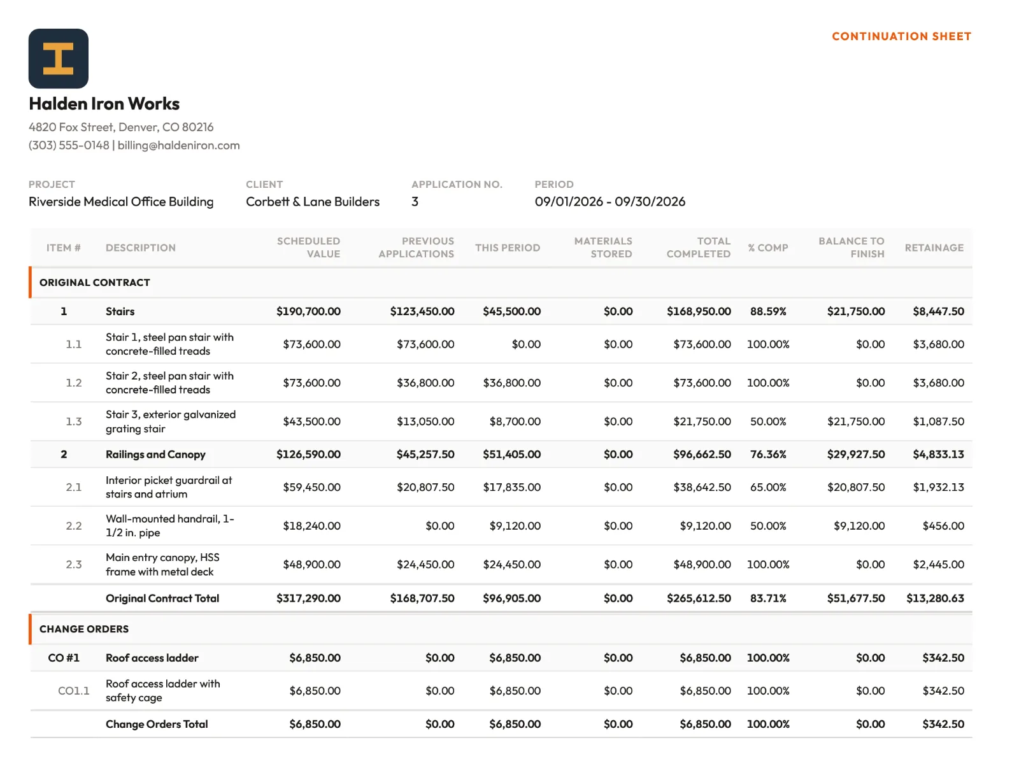Viewport: 1019px width, 766px height.
Task: Click the BALANCE TO FINISH column header
Action: [x=852, y=248]
